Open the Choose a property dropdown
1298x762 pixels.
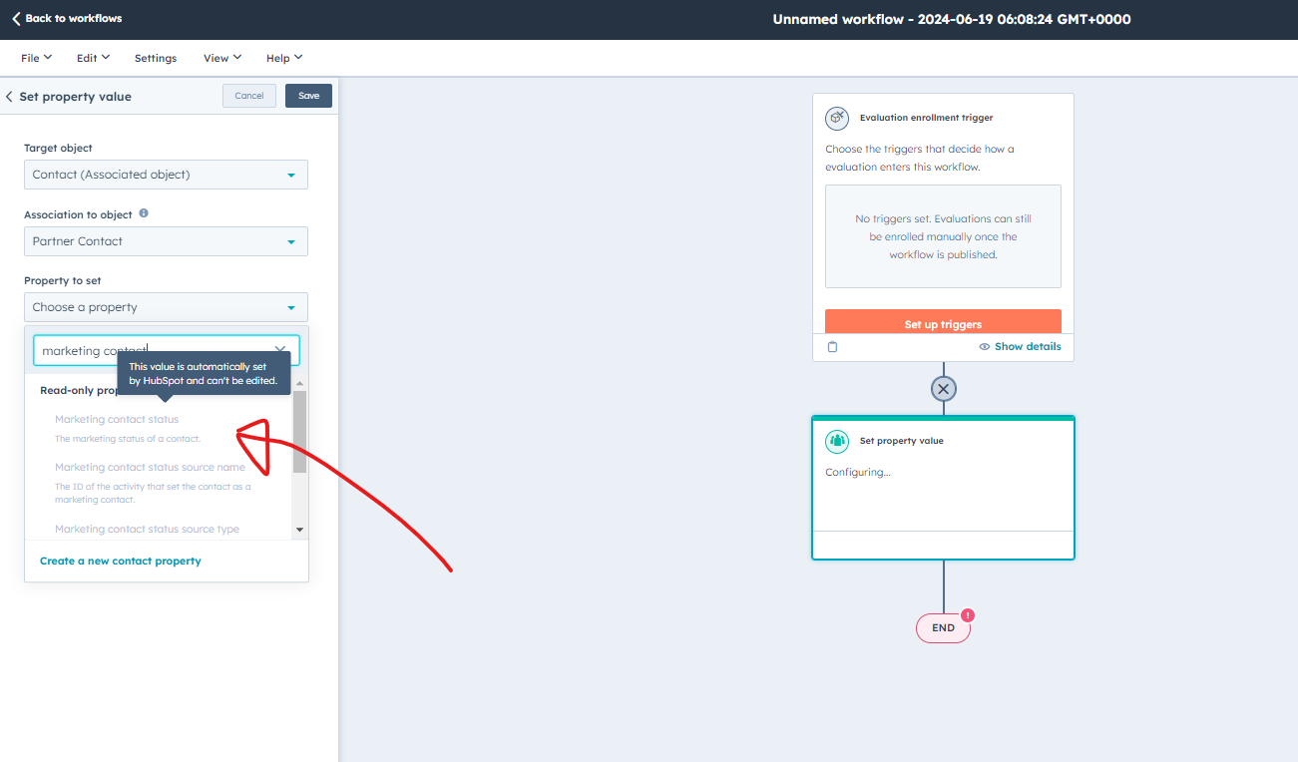tap(166, 306)
